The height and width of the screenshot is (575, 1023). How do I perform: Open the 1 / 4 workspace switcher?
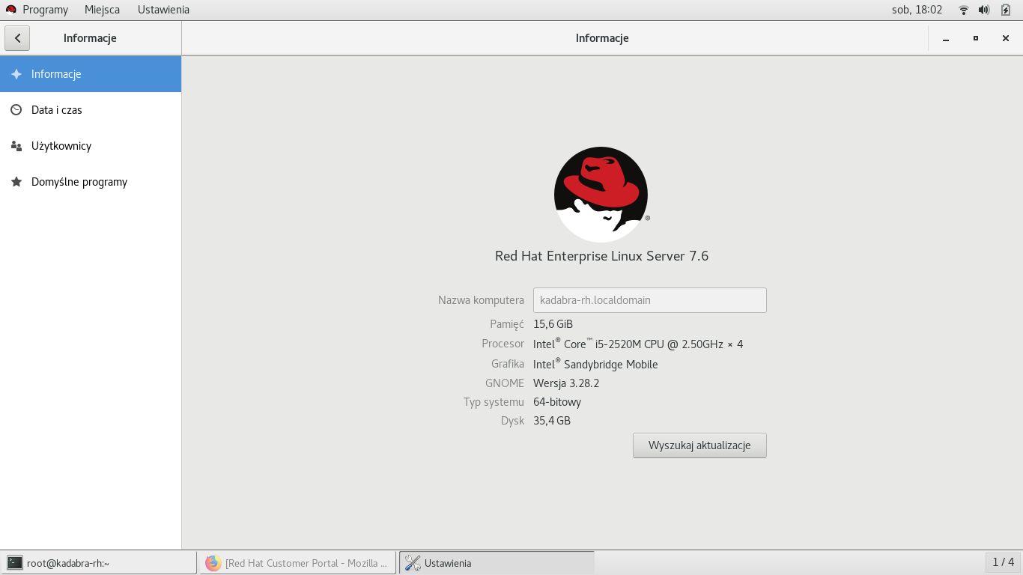[1003, 562]
